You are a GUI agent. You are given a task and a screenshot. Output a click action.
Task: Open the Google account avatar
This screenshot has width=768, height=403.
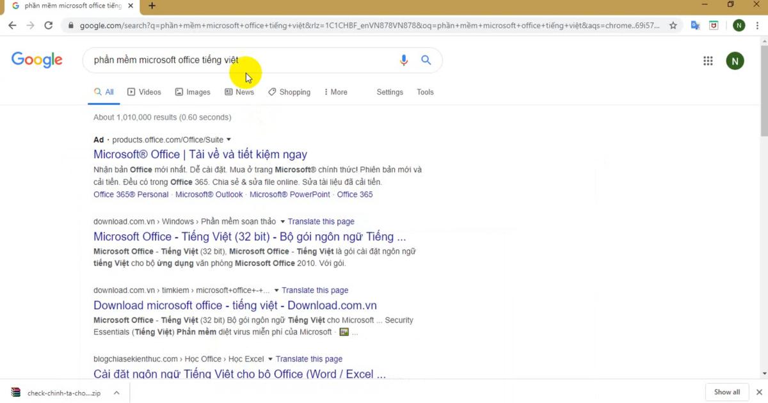735,61
